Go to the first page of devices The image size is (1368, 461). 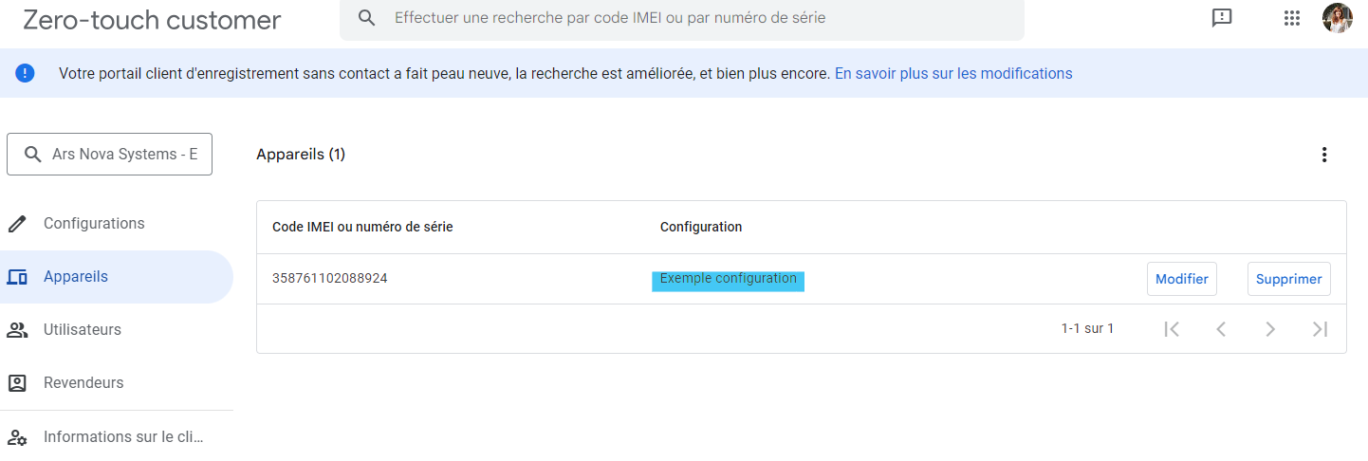pyautogui.click(x=1172, y=329)
